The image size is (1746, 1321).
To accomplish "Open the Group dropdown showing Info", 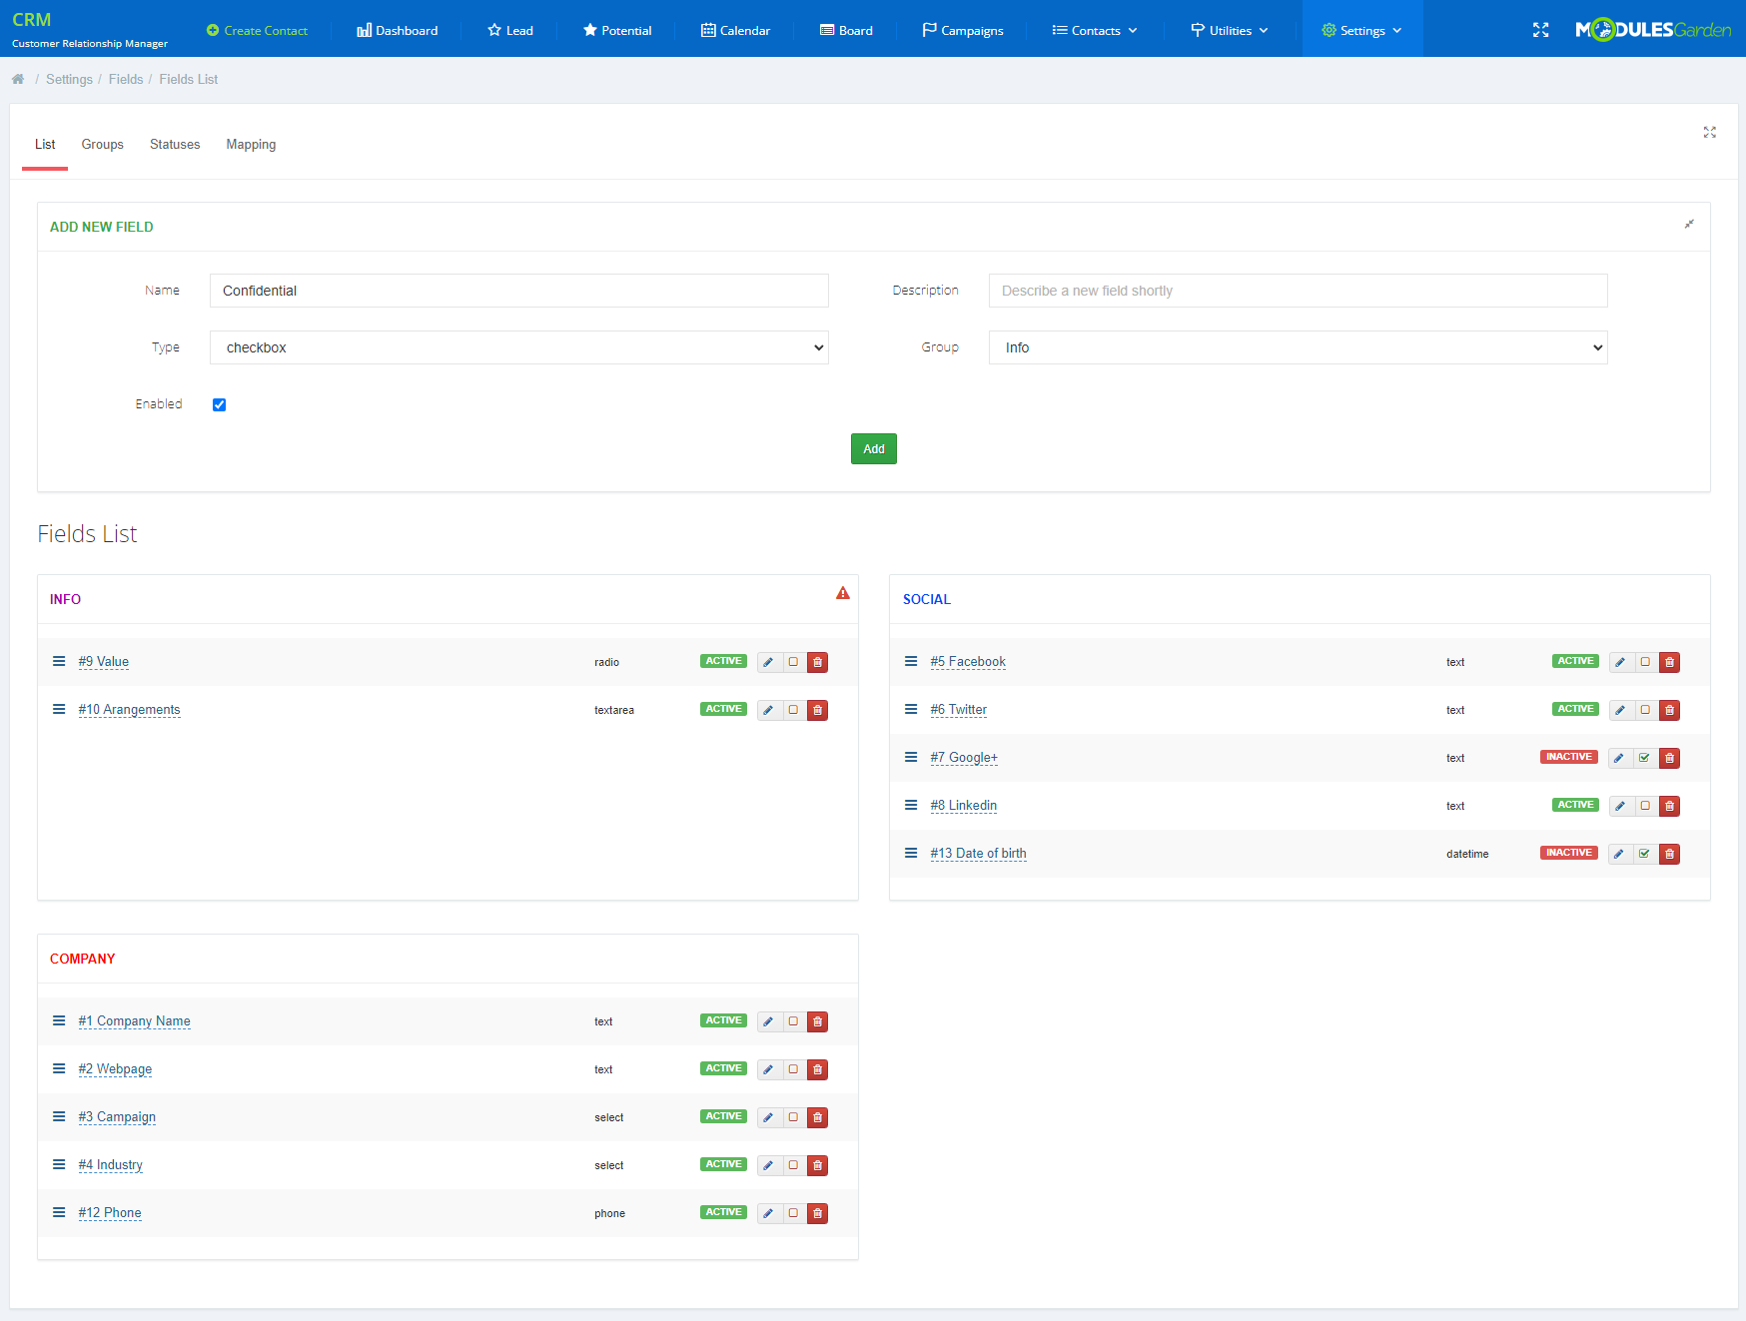I will pyautogui.click(x=1297, y=347).
